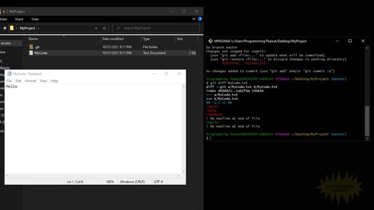Open Notepad View menu
The width and height of the screenshot is (374, 210).
43,81
